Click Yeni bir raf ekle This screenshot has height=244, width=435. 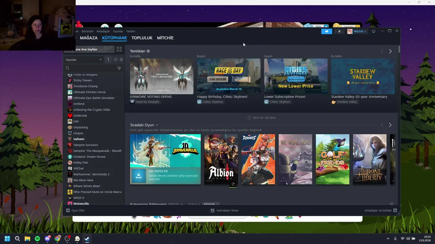[x=261, y=118]
